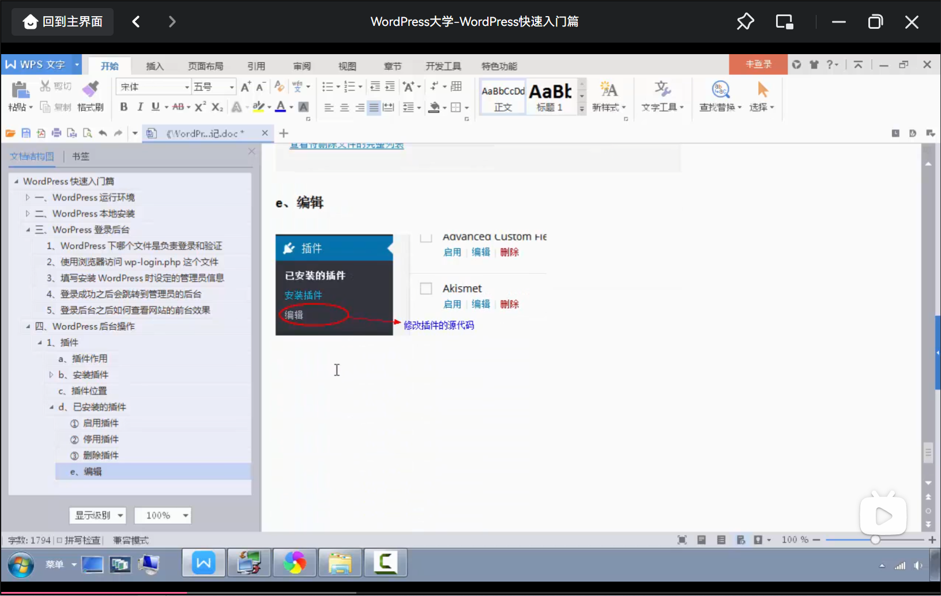941x596 pixels.
Task: Open the display level dropdown
Action: point(98,515)
